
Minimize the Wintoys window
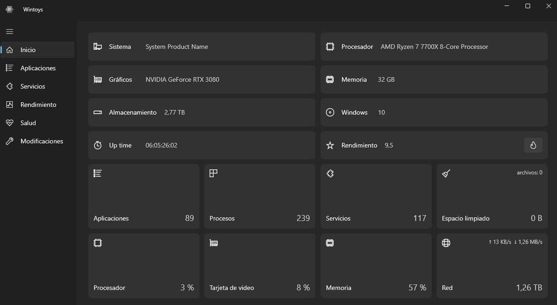507,6
